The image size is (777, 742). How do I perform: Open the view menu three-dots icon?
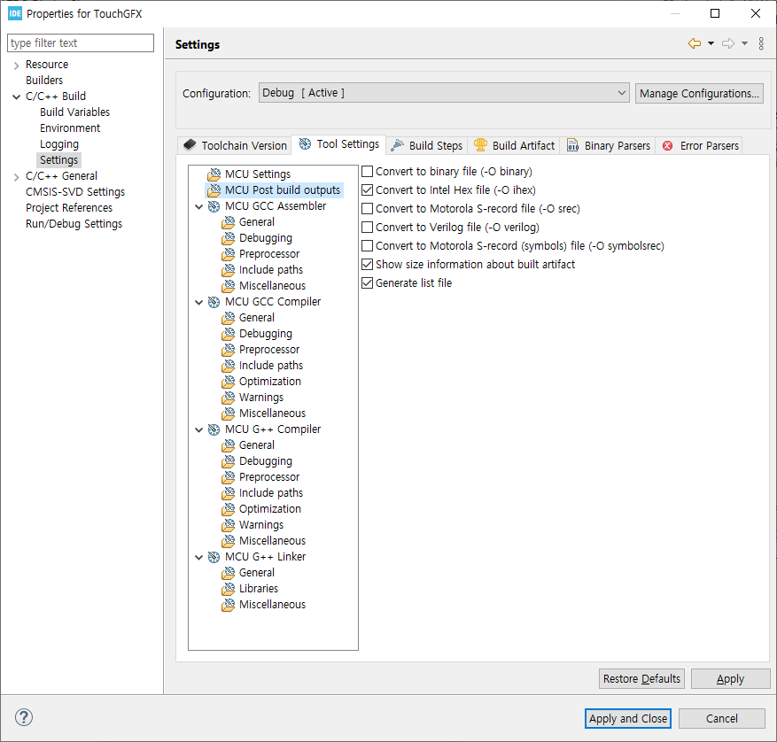[761, 43]
